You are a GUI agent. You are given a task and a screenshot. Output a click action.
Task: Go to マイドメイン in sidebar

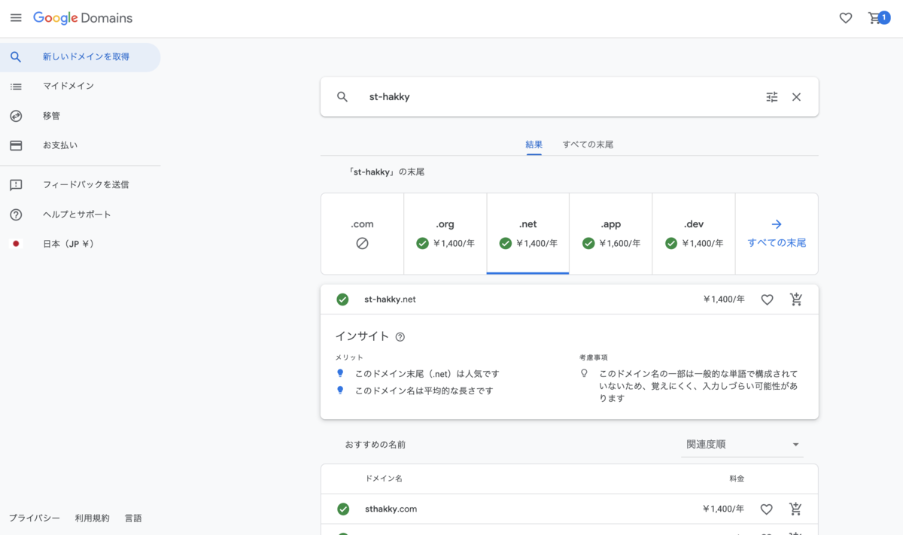click(x=80, y=87)
